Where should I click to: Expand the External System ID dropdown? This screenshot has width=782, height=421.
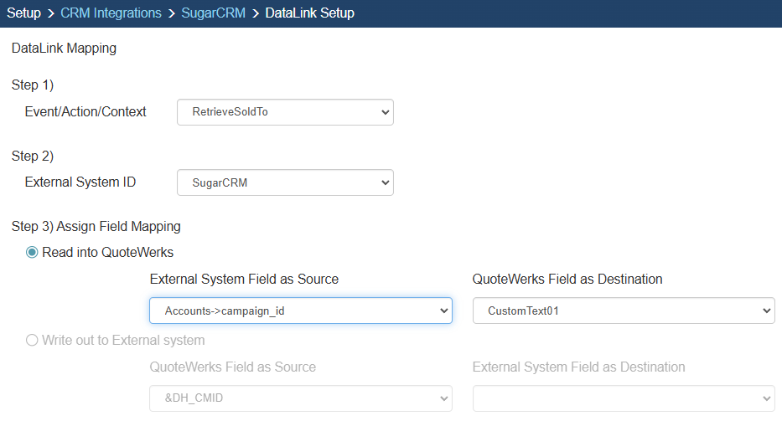pos(285,182)
